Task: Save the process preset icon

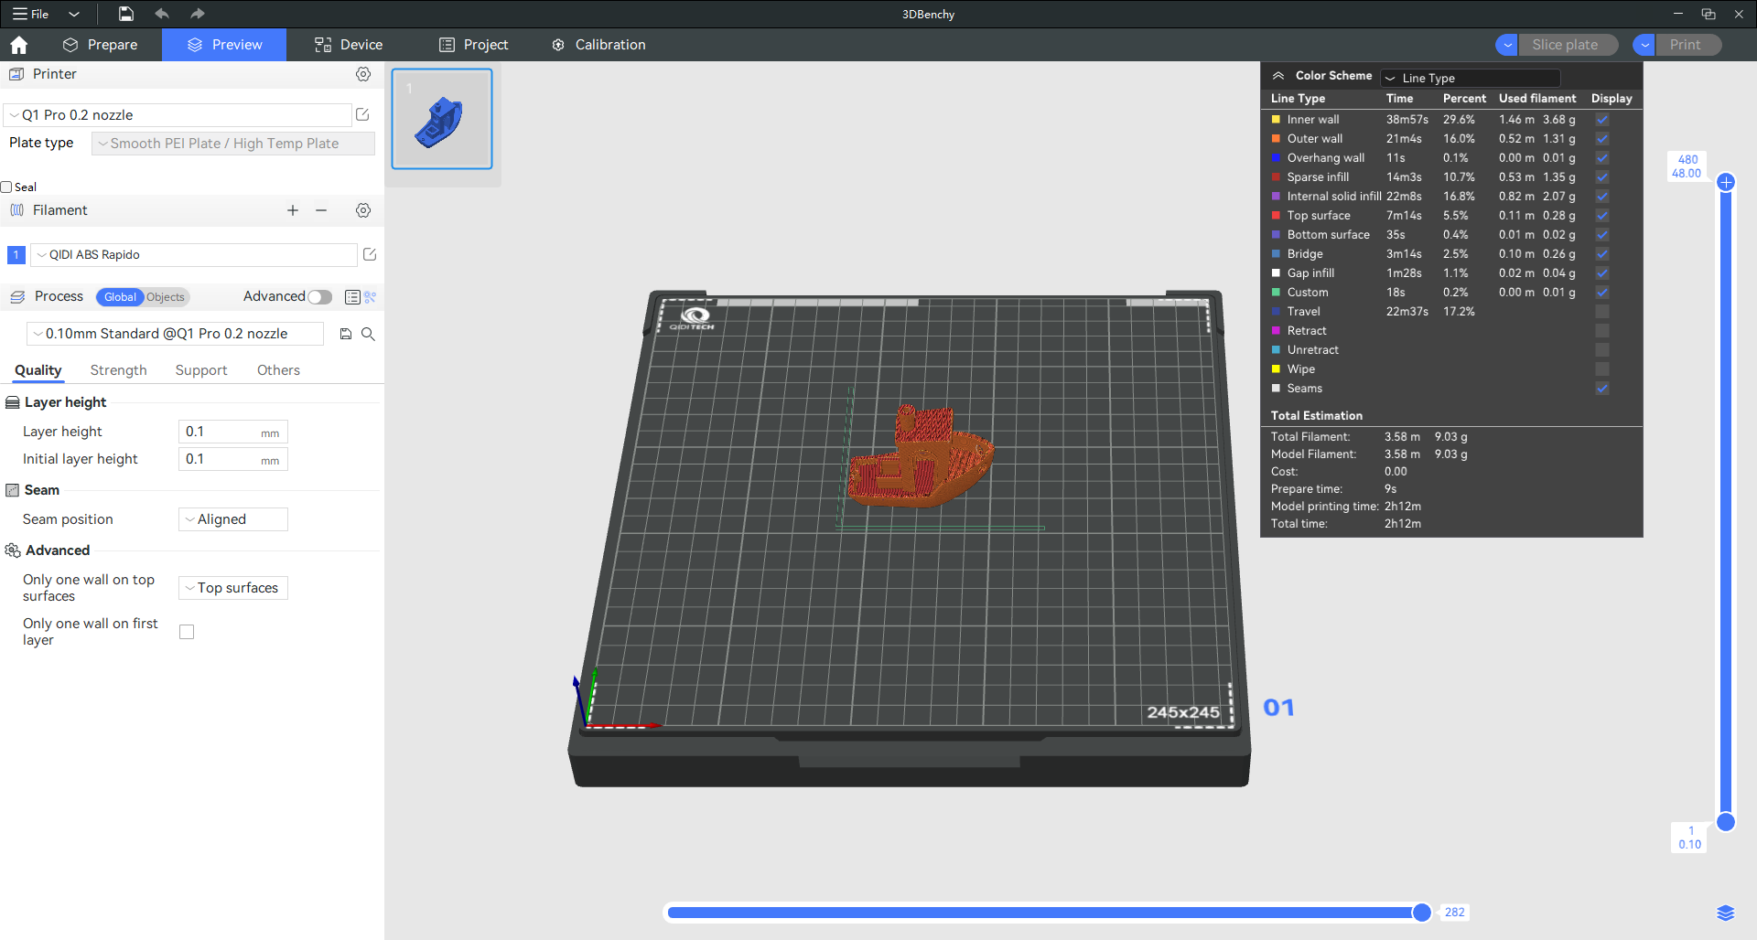Action: pos(346,334)
